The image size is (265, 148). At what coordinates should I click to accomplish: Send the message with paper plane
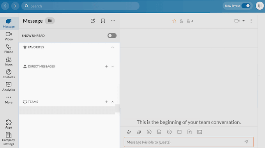pos(246,142)
